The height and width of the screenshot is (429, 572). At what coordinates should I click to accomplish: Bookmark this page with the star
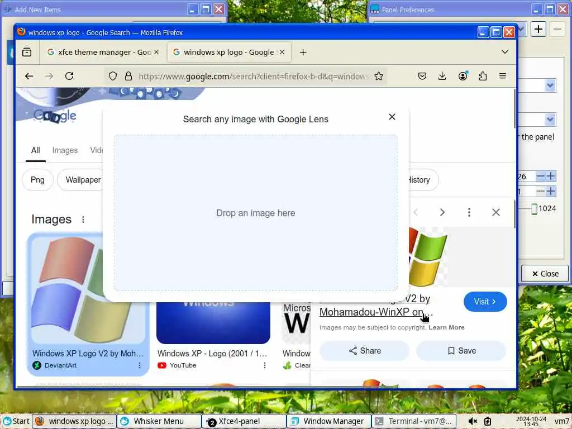tap(379, 76)
